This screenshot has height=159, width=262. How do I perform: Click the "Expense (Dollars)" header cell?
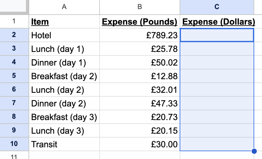217,22
